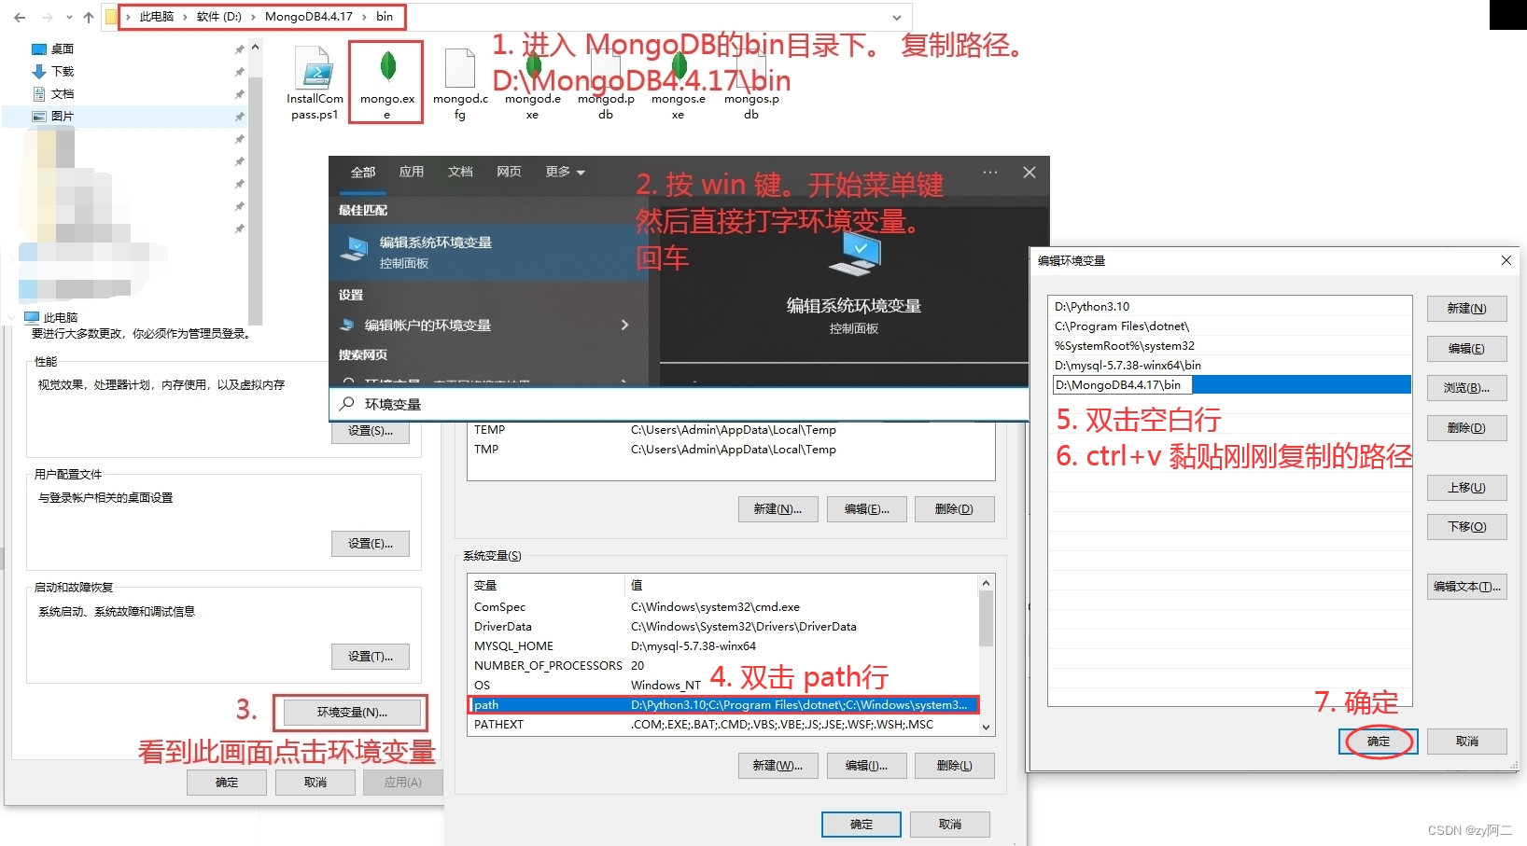Click the 环境变量(N)... button

[x=351, y=712]
